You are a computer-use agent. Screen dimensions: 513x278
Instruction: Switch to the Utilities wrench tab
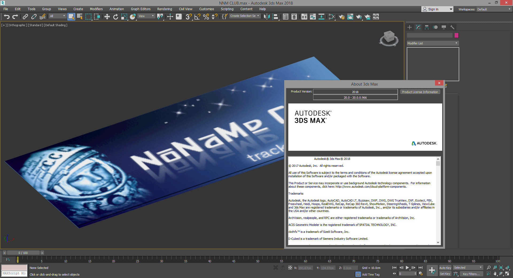tap(452, 27)
